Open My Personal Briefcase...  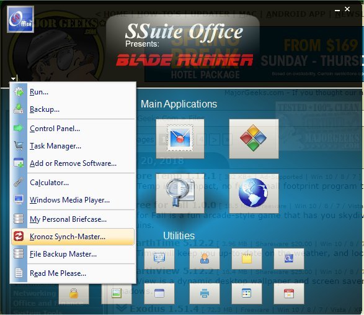click(x=73, y=219)
